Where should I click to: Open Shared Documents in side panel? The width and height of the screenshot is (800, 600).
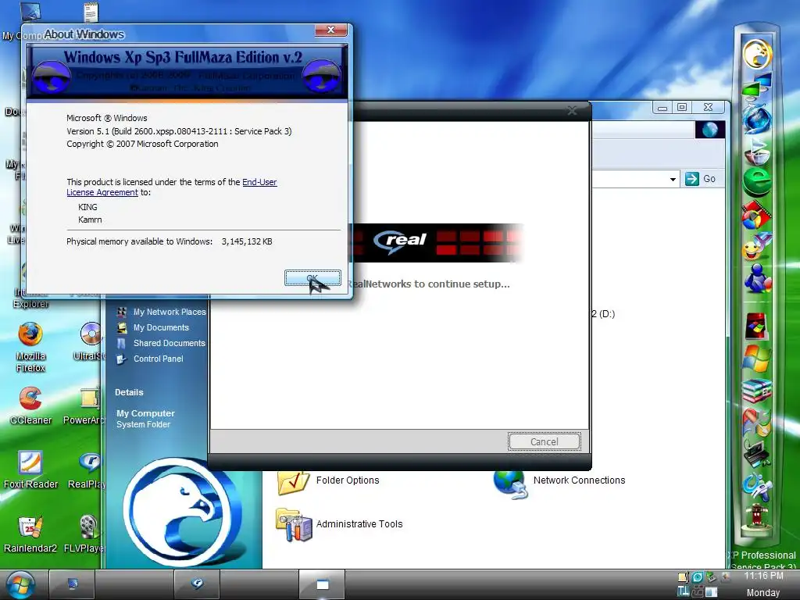pyautogui.click(x=170, y=344)
